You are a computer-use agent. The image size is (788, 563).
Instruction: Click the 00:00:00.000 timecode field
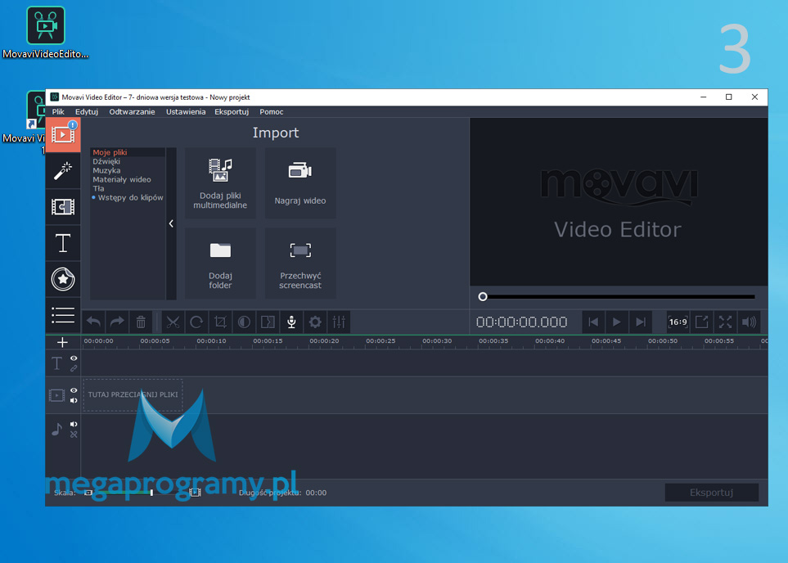point(521,322)
